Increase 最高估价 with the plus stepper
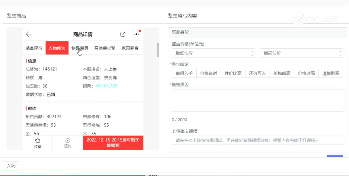The image size is (349, 176). click(340, 51)
